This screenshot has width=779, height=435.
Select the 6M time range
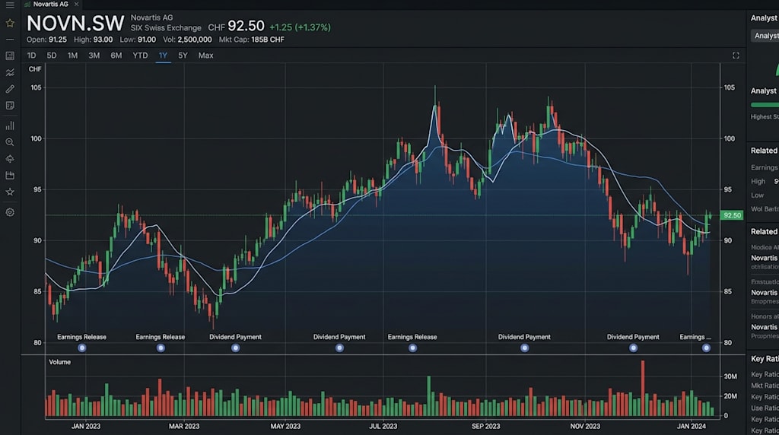(x=116, y=56)
